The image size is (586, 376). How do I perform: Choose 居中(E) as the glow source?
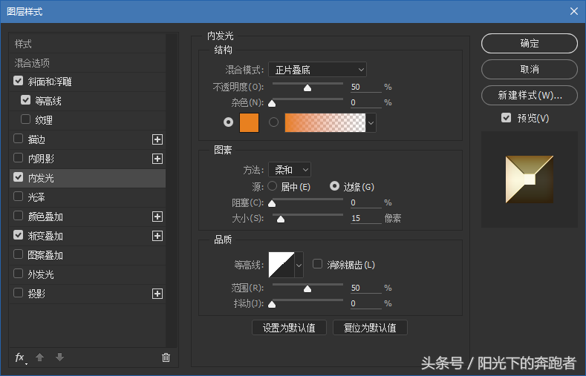tap(273, 185)
